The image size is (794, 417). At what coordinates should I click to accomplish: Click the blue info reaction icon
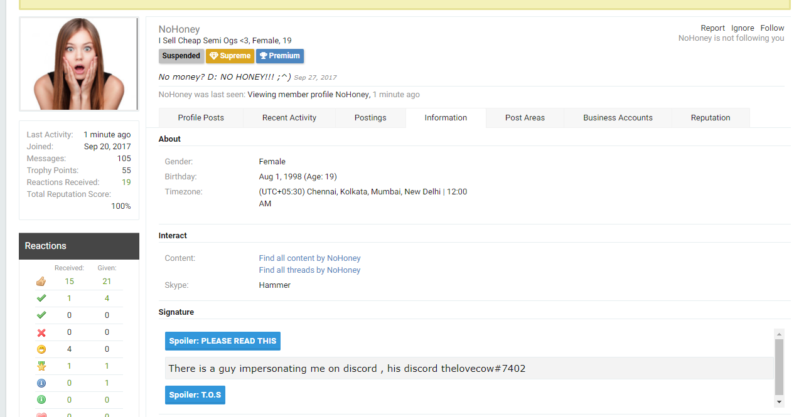pyautogui.click(x=41, y=383)
